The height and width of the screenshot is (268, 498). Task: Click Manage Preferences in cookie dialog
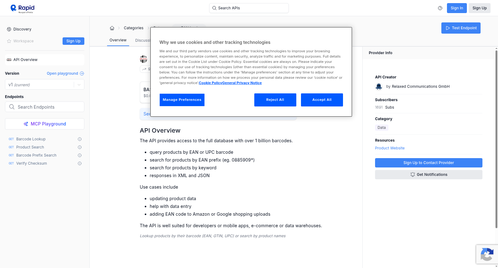pos(182,100)
